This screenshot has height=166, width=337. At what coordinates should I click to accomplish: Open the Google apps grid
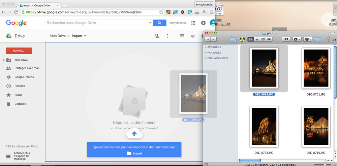[x=193, y=23]
